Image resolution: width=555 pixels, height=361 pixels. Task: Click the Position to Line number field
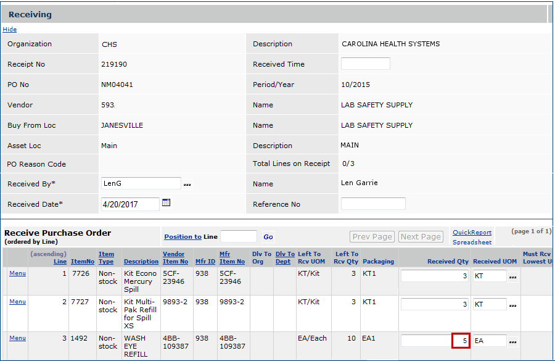point(238,236)
